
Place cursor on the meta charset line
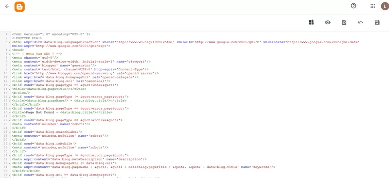point(35,58)
